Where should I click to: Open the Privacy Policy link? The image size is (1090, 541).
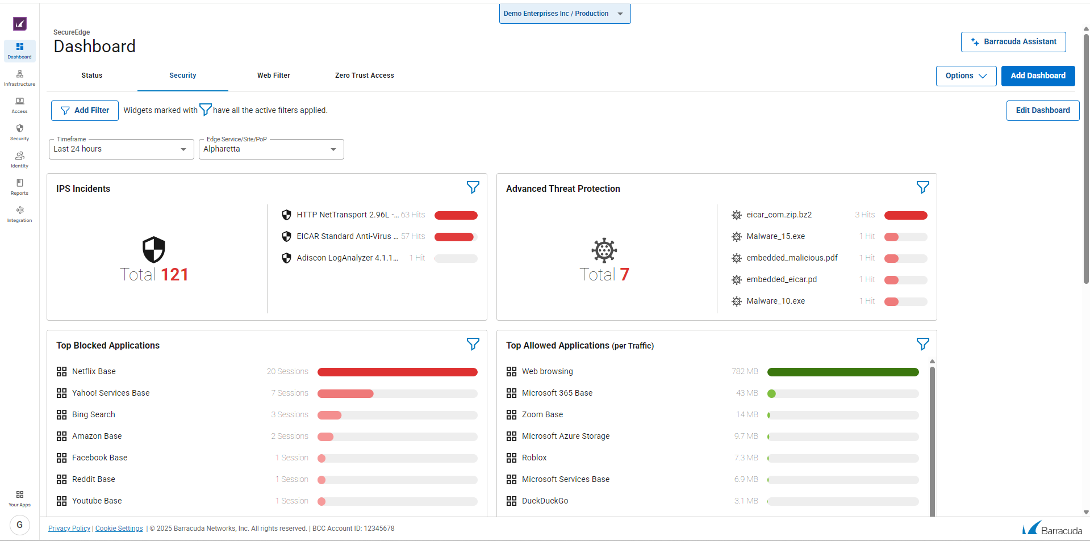click(69, 529)
